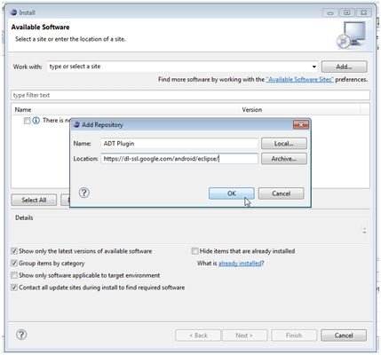The width and height of the screenshot is (381, 355).
Task: Click the Eclipse icon in Install title bar
Action: [13, 12]
